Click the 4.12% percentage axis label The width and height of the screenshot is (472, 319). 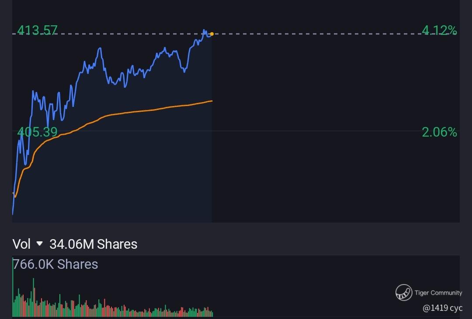[x=439, y=31]
